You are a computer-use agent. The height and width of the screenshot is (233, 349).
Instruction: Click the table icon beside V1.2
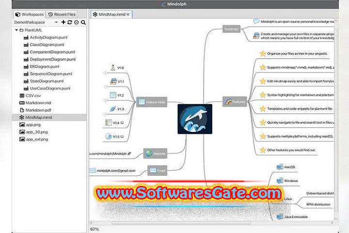(x=113, y=95)
